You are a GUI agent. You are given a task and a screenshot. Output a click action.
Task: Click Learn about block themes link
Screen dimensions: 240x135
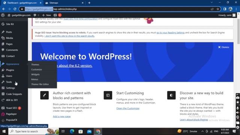[x=194, y=120]
